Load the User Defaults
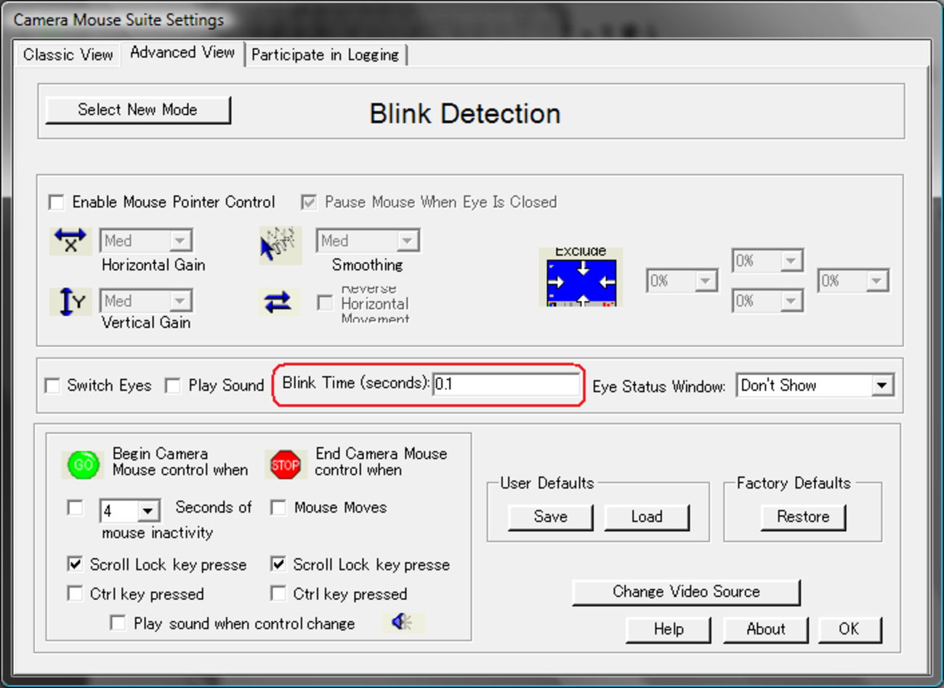This screenshot has height=688, width=944. coord(647,517)
